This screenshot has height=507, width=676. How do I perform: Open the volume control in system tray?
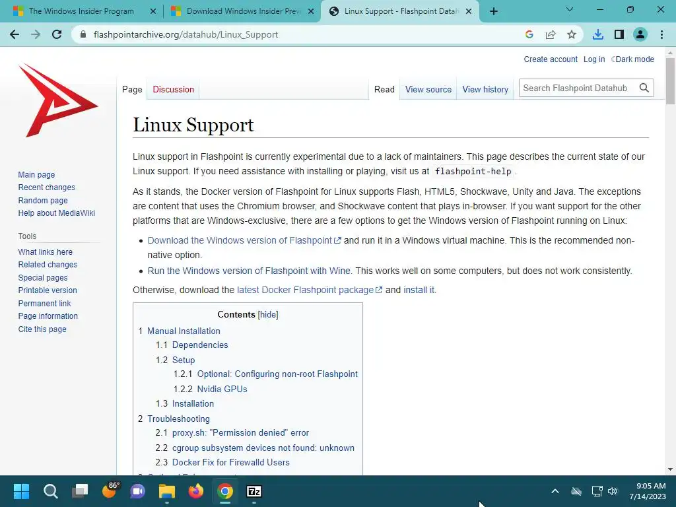[x=613, y=491]
